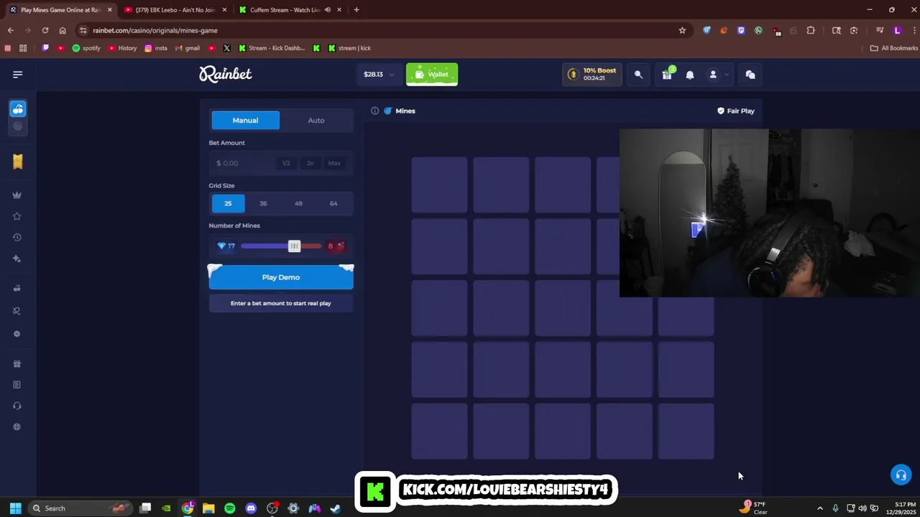
Task: Select the Casino cherries icon in sidebar
Action: (x=18, y=108)
